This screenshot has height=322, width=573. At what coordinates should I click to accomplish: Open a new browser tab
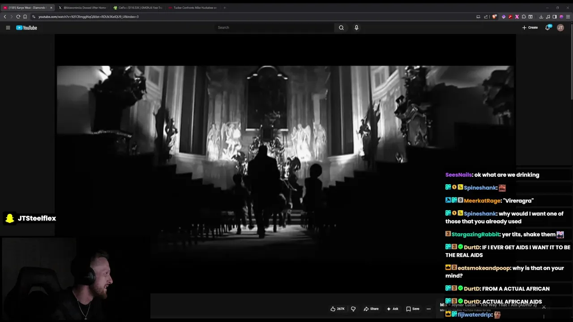click(224, 8)
